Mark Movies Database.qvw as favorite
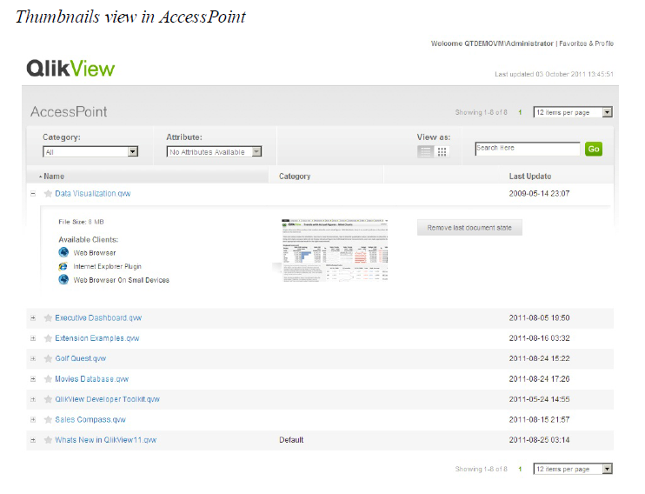 [48, 379]
